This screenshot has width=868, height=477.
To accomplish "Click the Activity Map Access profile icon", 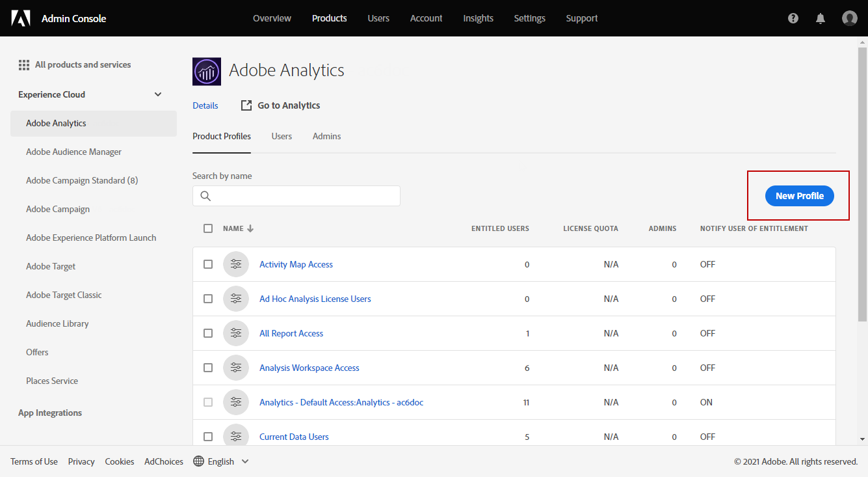I will pyautogui.click(x=236, y=264).
